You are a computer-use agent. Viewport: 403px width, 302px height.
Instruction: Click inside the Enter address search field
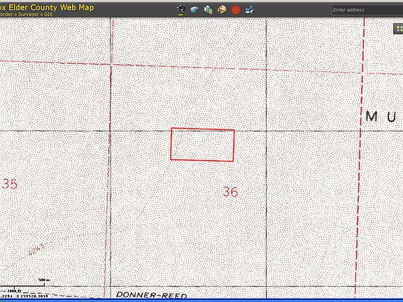coord(367,10)
